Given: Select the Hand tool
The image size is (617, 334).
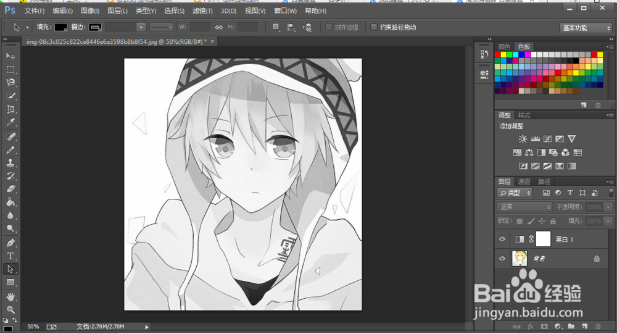Looking at the screenshot, I should coord(10,296).
